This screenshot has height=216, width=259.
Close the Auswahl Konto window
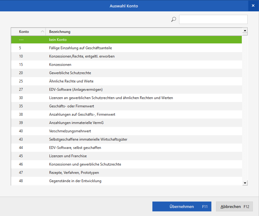[253, 6]
